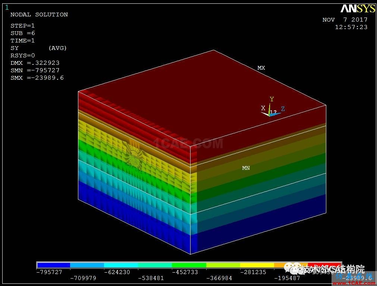The width and height of the screenshot is (377, 286).
Task: Click the legend value -281235
Action: click(253, 272)
